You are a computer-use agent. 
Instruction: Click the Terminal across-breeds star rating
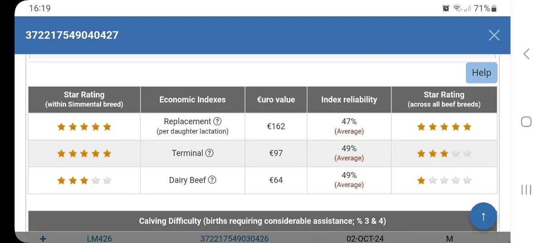pyautogui.click(x=444, y=154)
